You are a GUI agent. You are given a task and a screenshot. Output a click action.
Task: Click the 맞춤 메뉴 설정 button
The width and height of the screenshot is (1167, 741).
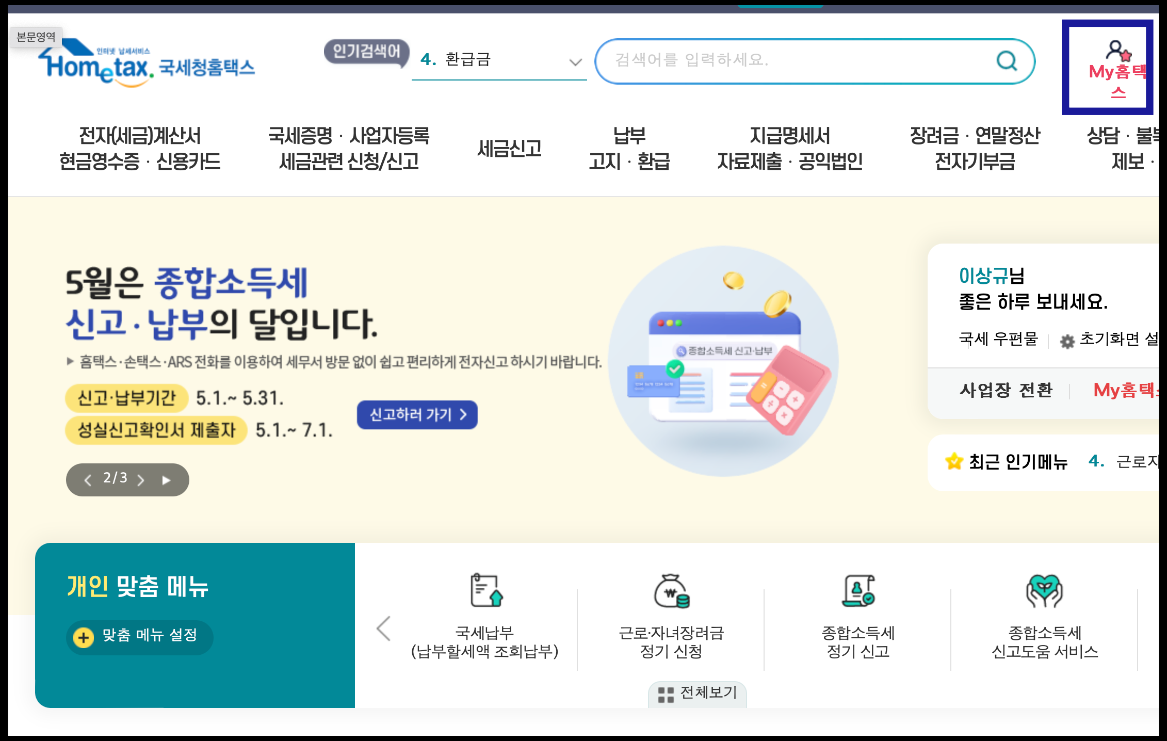pyautogui.click(x=139, y=637)
